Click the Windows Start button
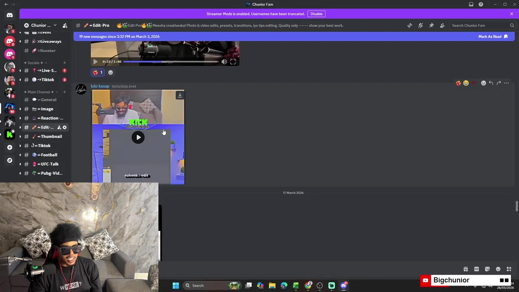 176,286
